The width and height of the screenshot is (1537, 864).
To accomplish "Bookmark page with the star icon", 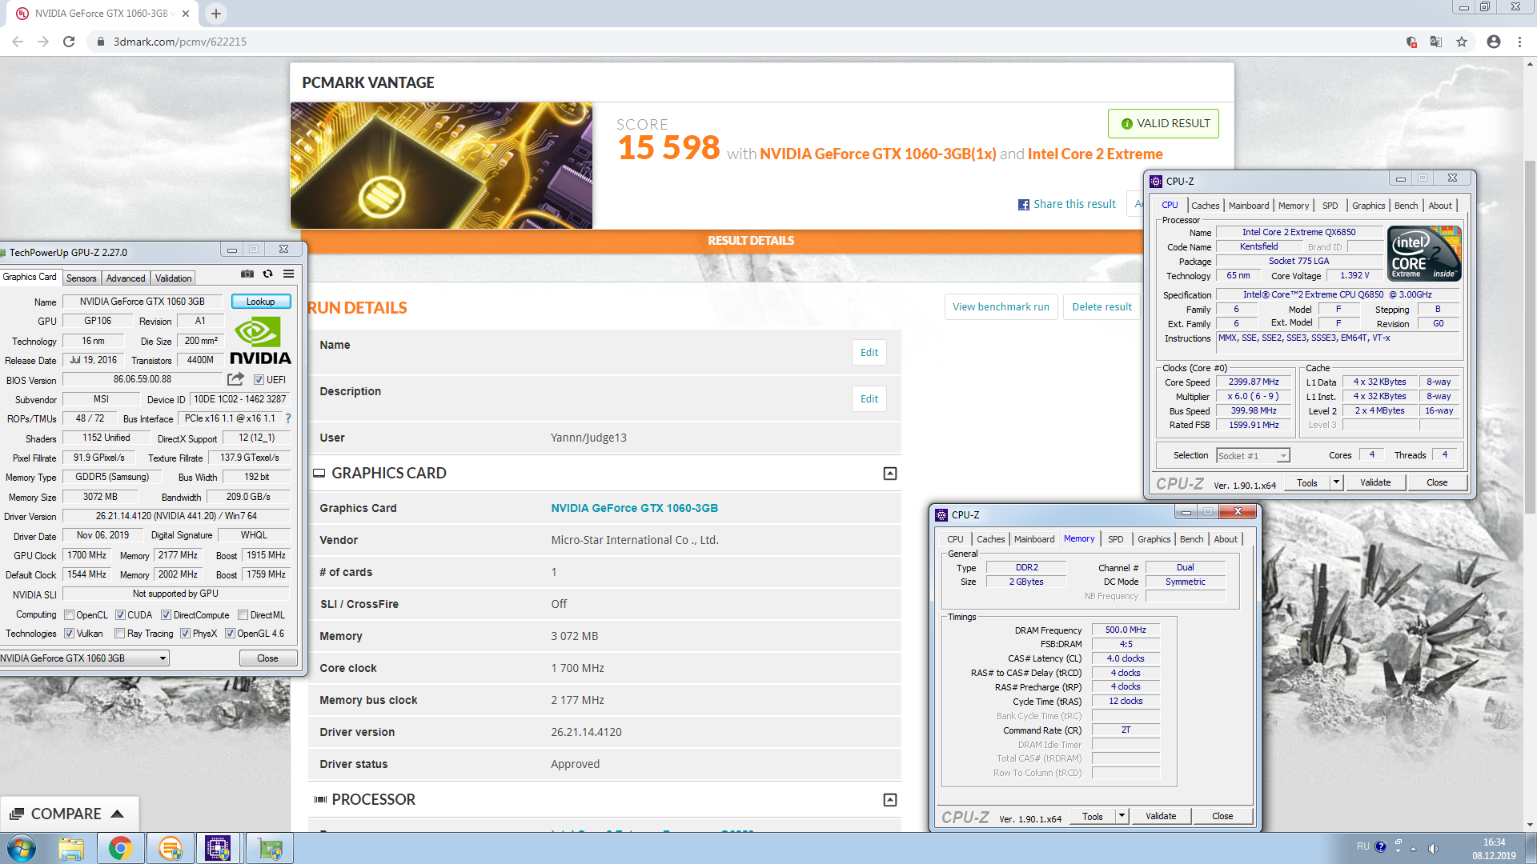I will click(1462, 42).
